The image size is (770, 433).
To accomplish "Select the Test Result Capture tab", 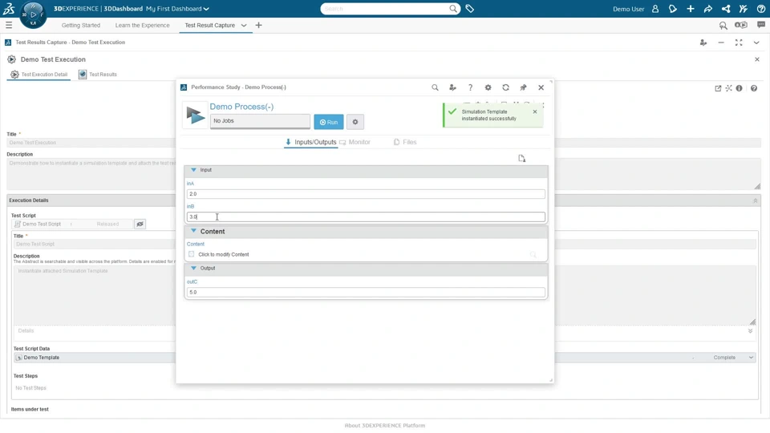I will [x=209, y=25].
